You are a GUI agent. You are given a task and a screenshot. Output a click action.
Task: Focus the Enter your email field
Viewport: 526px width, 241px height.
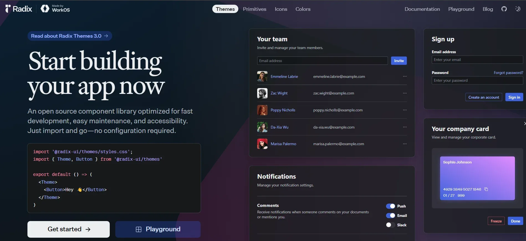click(477, 60)
